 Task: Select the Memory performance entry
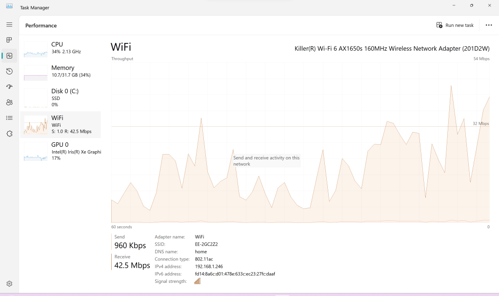point(60,72)
